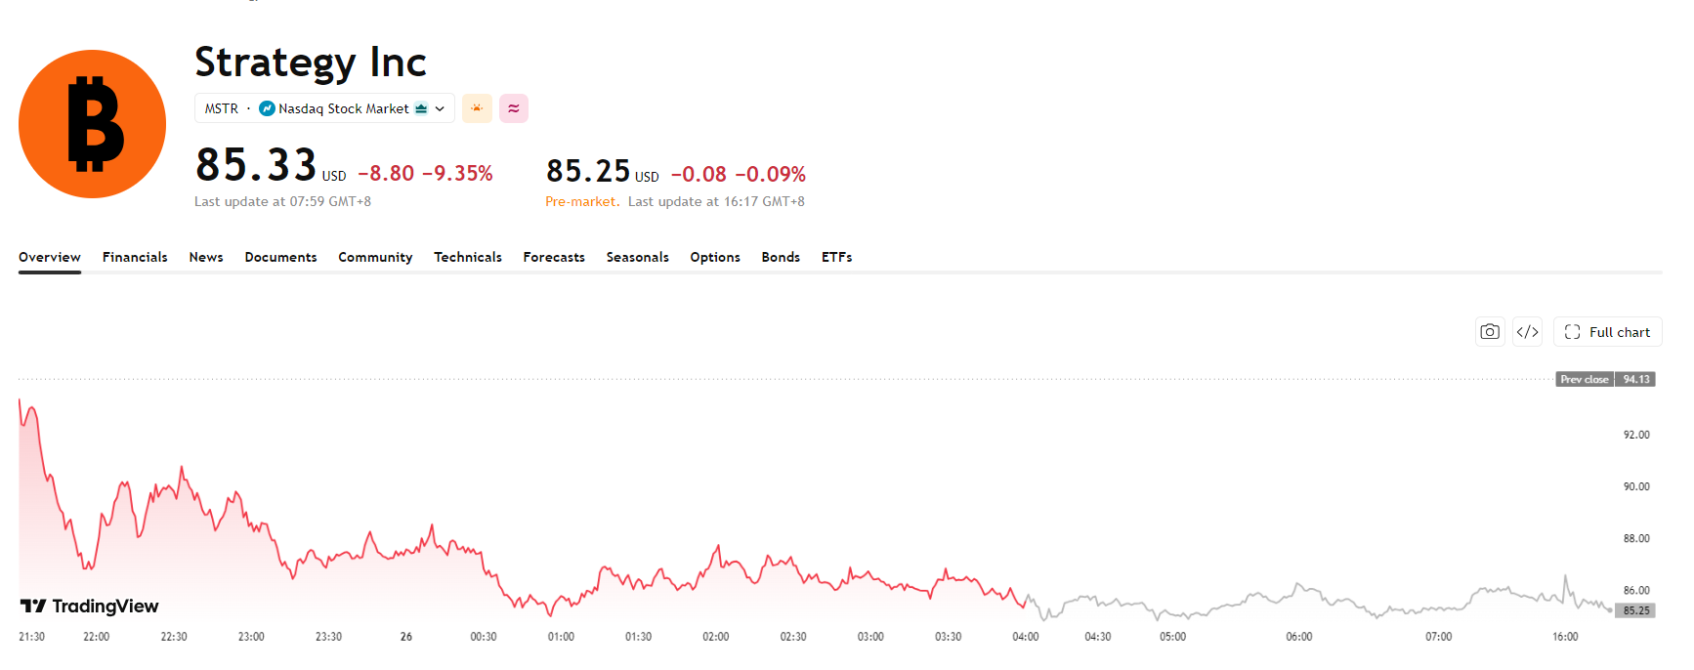
Task: Click the 88.00 price axis label
Action: [1636, 538]
